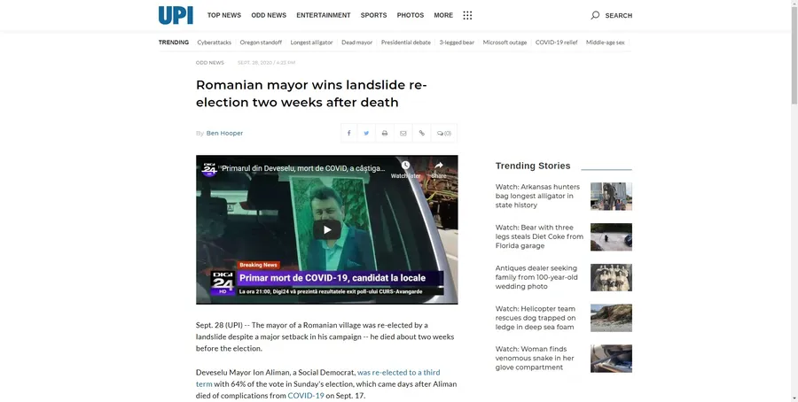This screenshot has height=402, width=798.
Task: Open the TOP NEWS menu item
Action: (223, 15)
